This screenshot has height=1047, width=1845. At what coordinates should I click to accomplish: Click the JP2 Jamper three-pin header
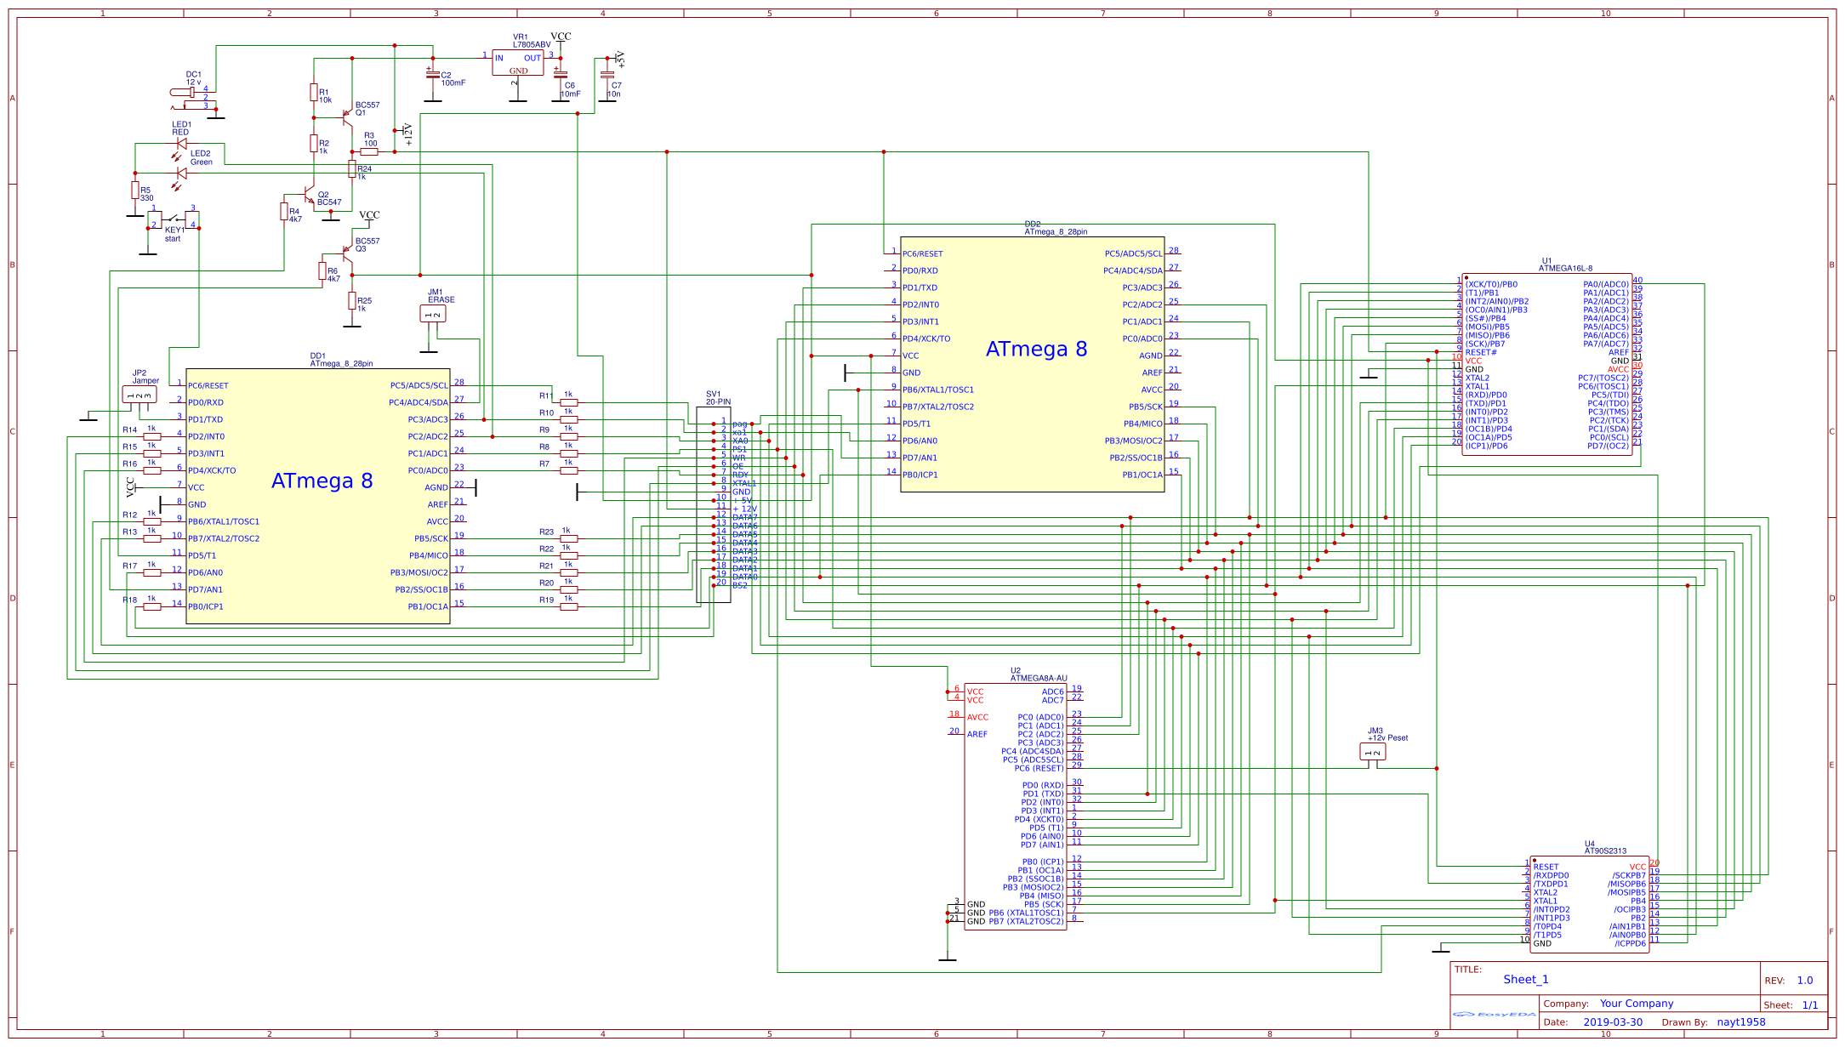click(x=140, y=395)
